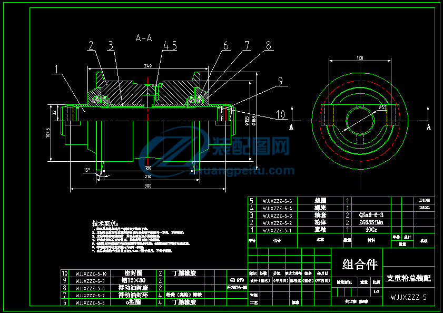Select '丁腈橡胶' material in the row 10 密封圈
The width and height of the screenshot is (443, 313).
(x=184, y=273)
